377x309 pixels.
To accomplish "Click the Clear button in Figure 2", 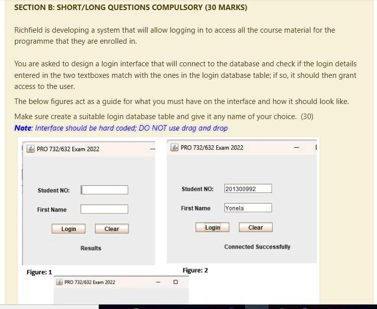I will [x=256, y=227].
